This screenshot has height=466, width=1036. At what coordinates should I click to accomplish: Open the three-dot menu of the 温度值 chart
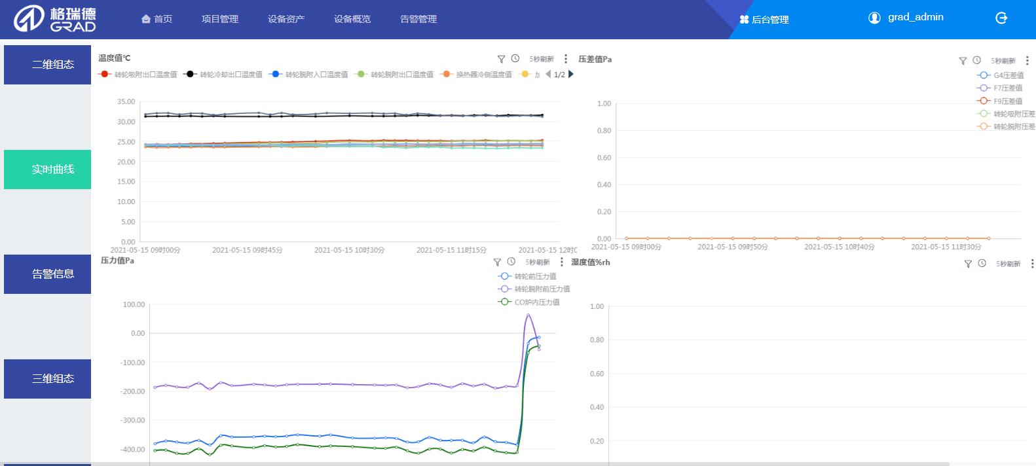(566, 59)
